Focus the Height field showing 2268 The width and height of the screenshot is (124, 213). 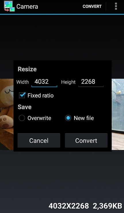click(x=91, y=82)
